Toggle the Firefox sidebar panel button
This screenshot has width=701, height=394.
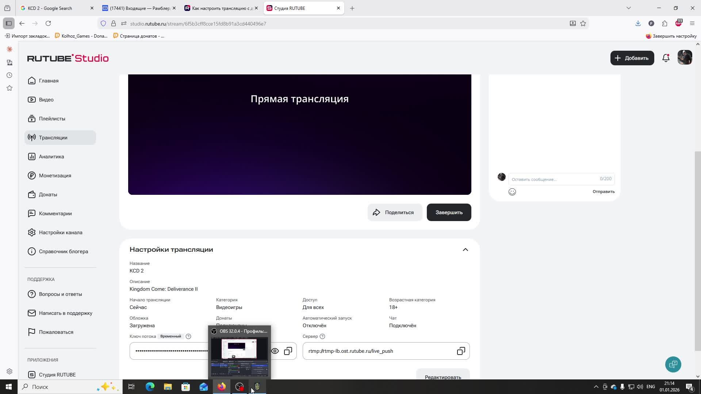pyautogui.click(x=9, y=23)
